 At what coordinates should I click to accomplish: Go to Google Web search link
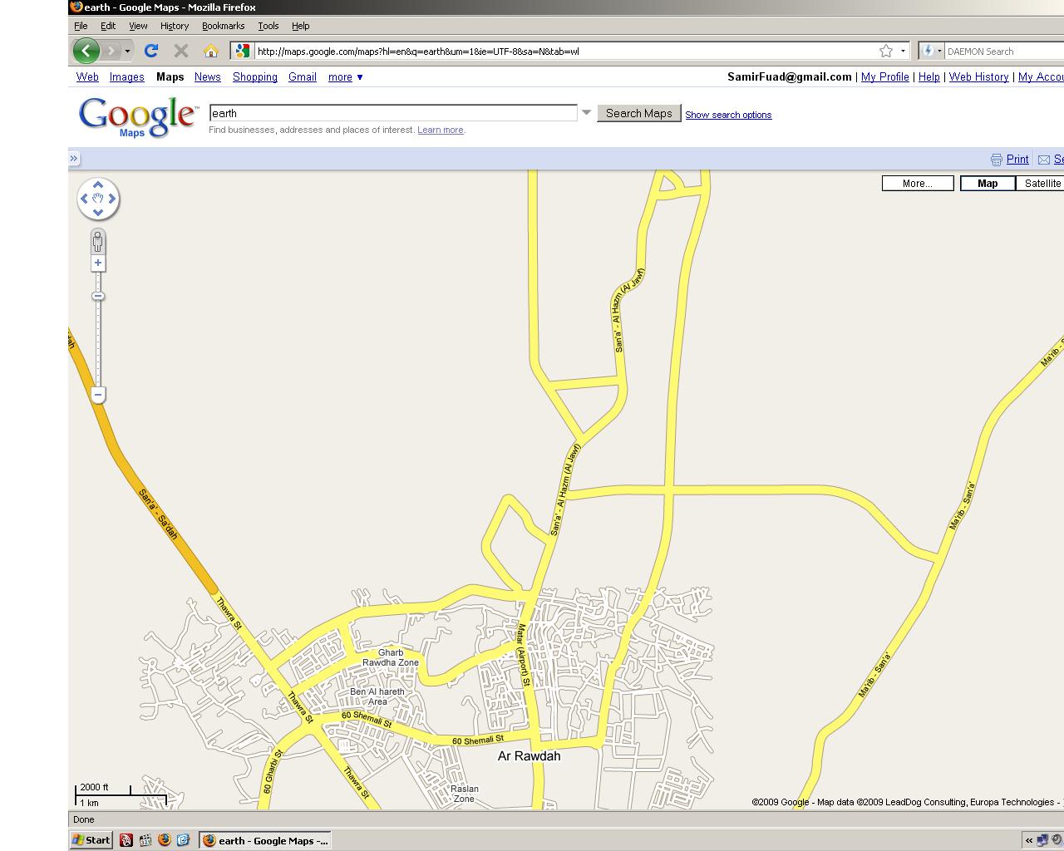point(87,76)
